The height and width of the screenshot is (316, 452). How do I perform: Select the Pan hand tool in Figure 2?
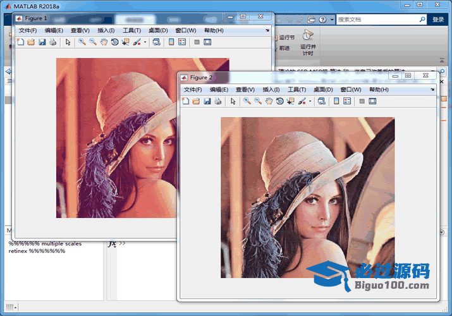pos(269,101)
